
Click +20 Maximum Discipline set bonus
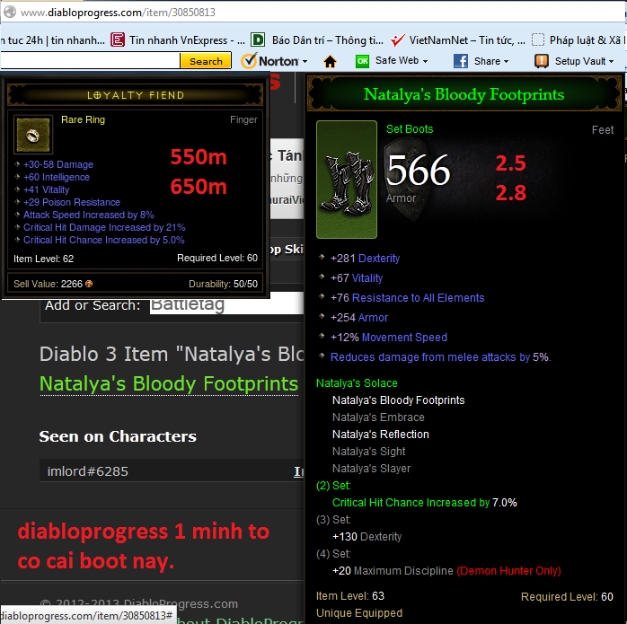click(446, 571)
